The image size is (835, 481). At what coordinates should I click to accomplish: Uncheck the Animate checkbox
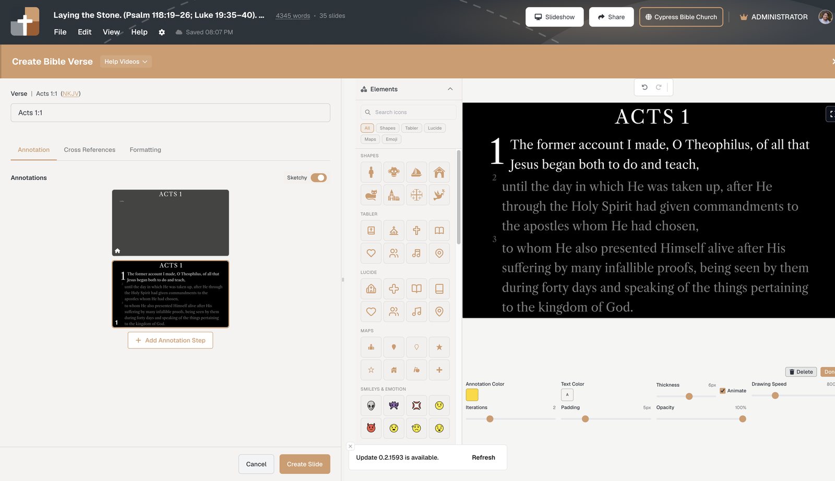[x=723, y=391]
